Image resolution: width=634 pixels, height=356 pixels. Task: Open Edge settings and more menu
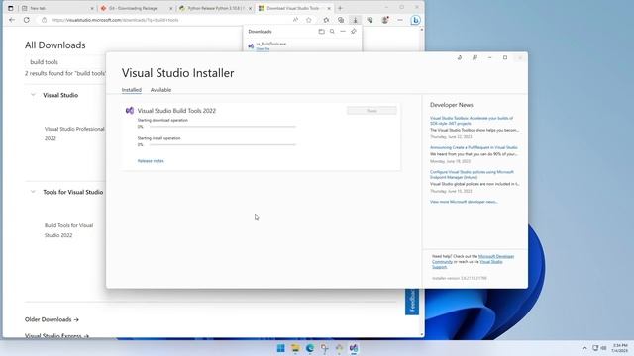click(400, 20)
